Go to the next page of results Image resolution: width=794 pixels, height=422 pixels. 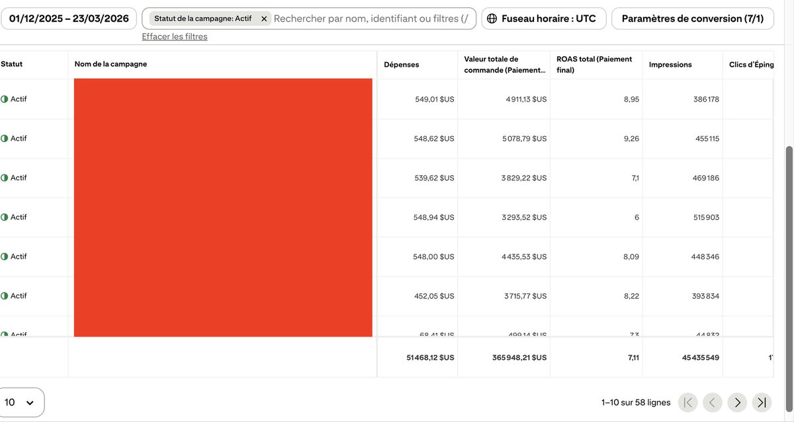tap(737, 402)
